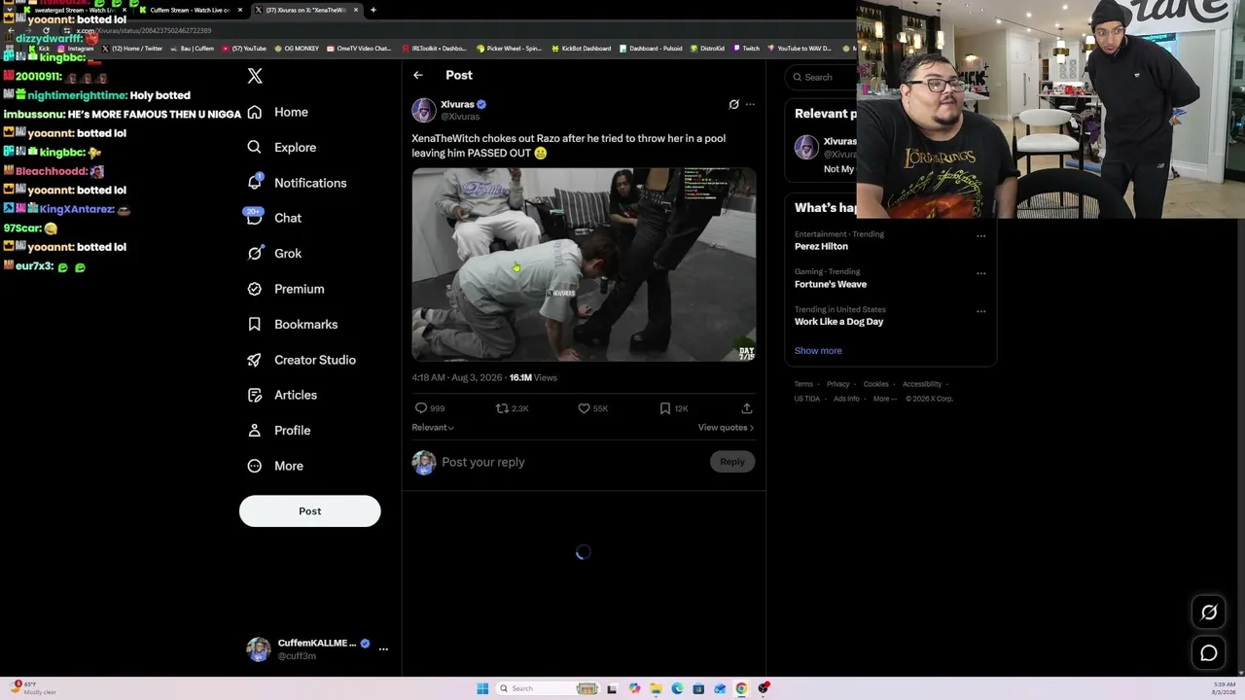Expand the More menu in sidebar
Viewport: 1245px width, 700px height.
275,466
